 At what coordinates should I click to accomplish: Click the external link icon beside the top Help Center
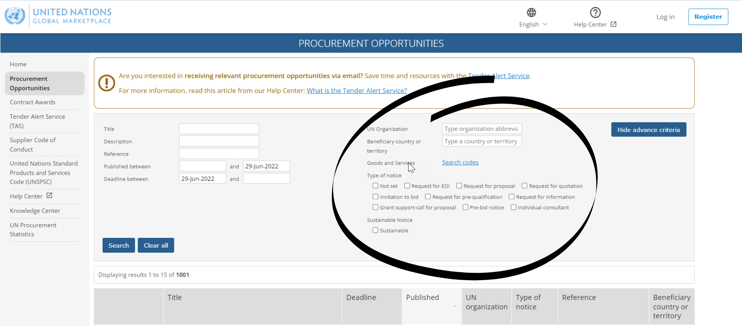pyautogui.click(x=614, y=24)
